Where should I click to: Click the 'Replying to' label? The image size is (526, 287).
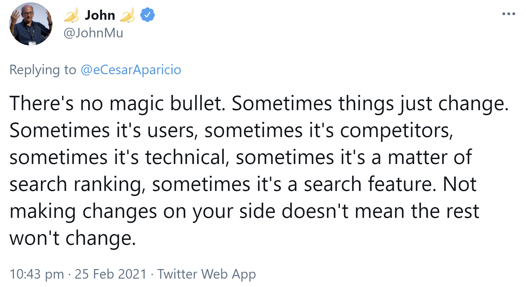43,70
